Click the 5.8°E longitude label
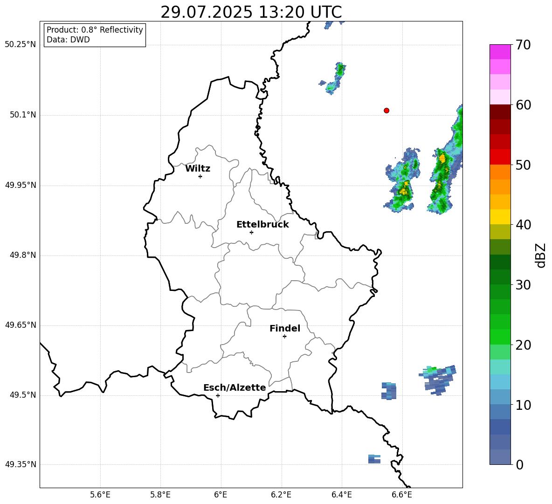This screenshot has height=504, width=552. [x=160, y=495]
